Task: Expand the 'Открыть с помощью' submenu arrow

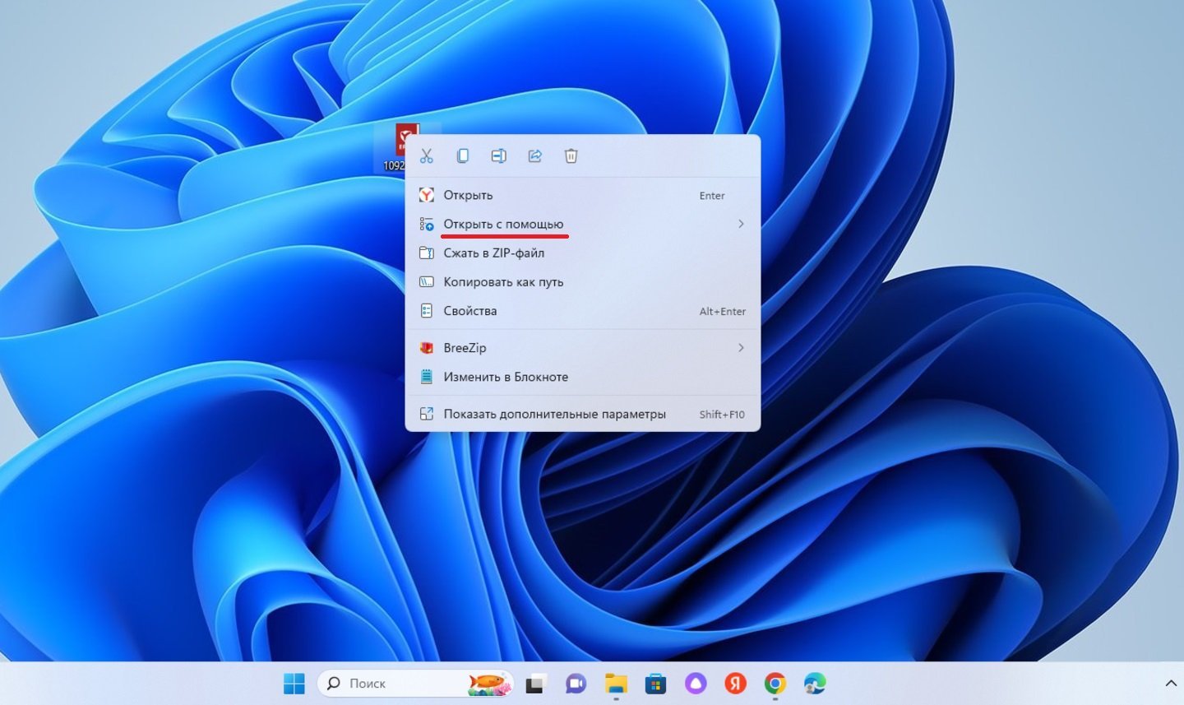Action: pos(741,224)
